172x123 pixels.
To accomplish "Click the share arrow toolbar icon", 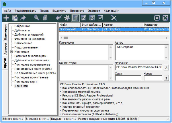I will 23,18.
